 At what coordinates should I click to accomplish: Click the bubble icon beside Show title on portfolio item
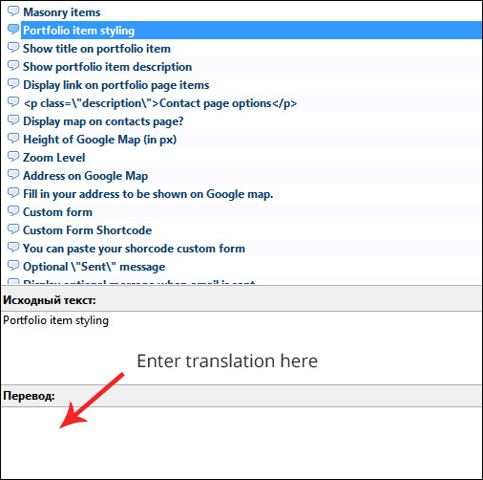point(13,48)
